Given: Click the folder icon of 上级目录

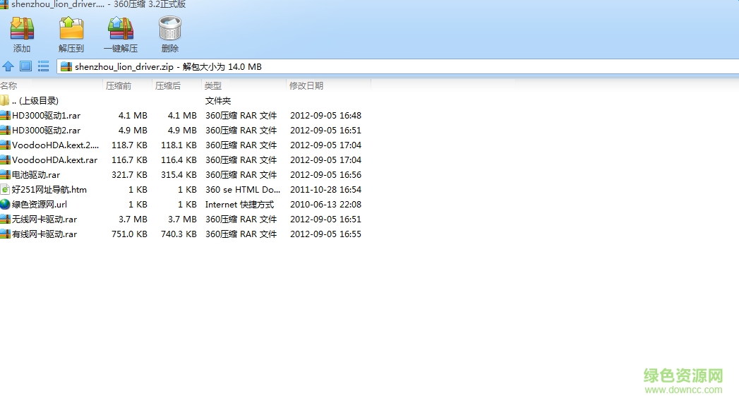Looking at the screenshot, I should pos(5,100).
